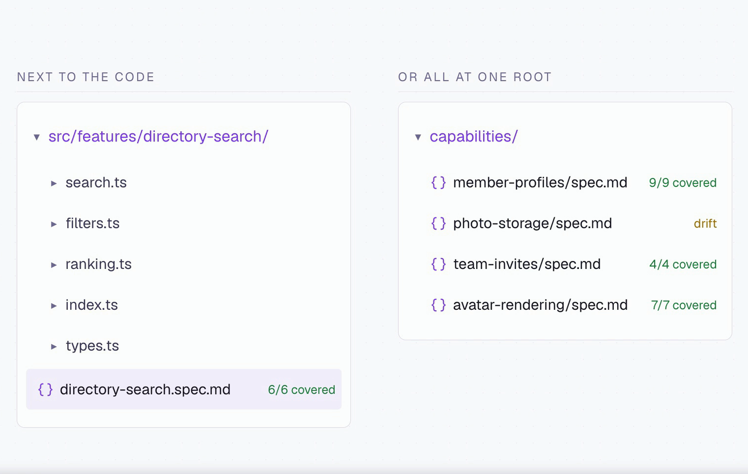The image size is (748, 474).
Task: Expand the index.ts disclosure triangle
Action: tap(54, 305)
